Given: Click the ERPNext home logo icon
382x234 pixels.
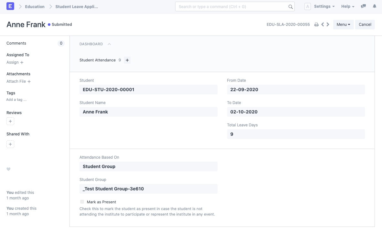Looking at the screenshot, I should point(10,6).
